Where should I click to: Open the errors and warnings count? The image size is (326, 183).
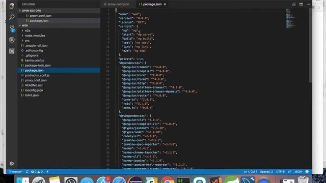(37, 172)
